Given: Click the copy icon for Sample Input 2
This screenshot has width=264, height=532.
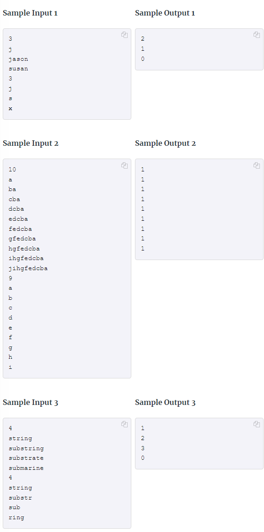Looking at the screenshot, I should pyautogui.click(x=124, y=165).
